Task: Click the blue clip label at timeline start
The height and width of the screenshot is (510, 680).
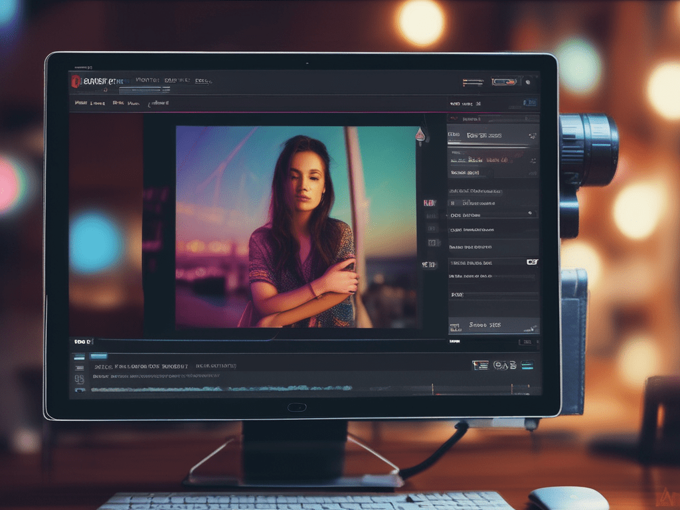Action: coord(98,357)
